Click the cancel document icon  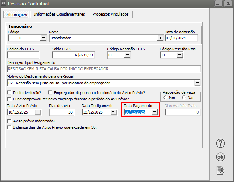pyautogui.click(x=221, y=171)
